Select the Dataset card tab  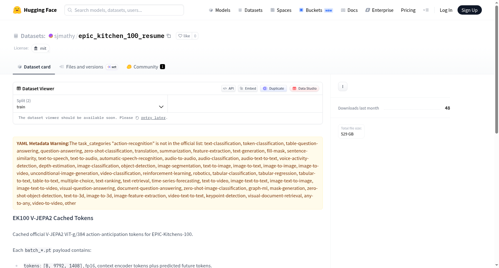(x=34, y=67)
